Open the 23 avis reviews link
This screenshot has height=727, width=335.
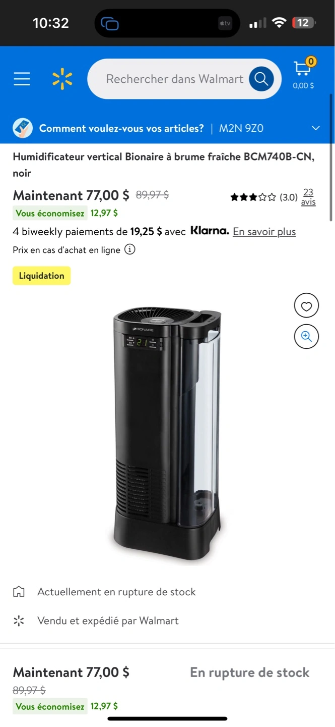[x=308, y=197]
